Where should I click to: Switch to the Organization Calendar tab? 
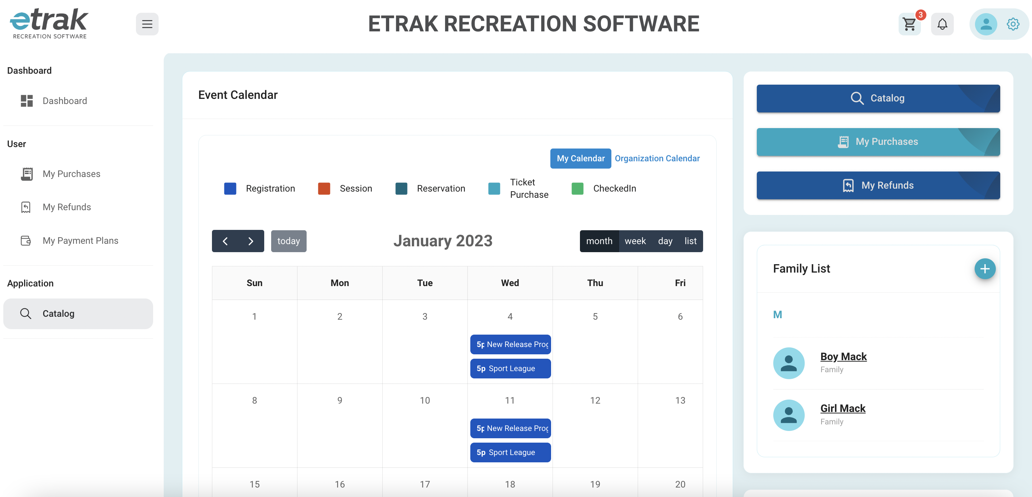[657, 158]
